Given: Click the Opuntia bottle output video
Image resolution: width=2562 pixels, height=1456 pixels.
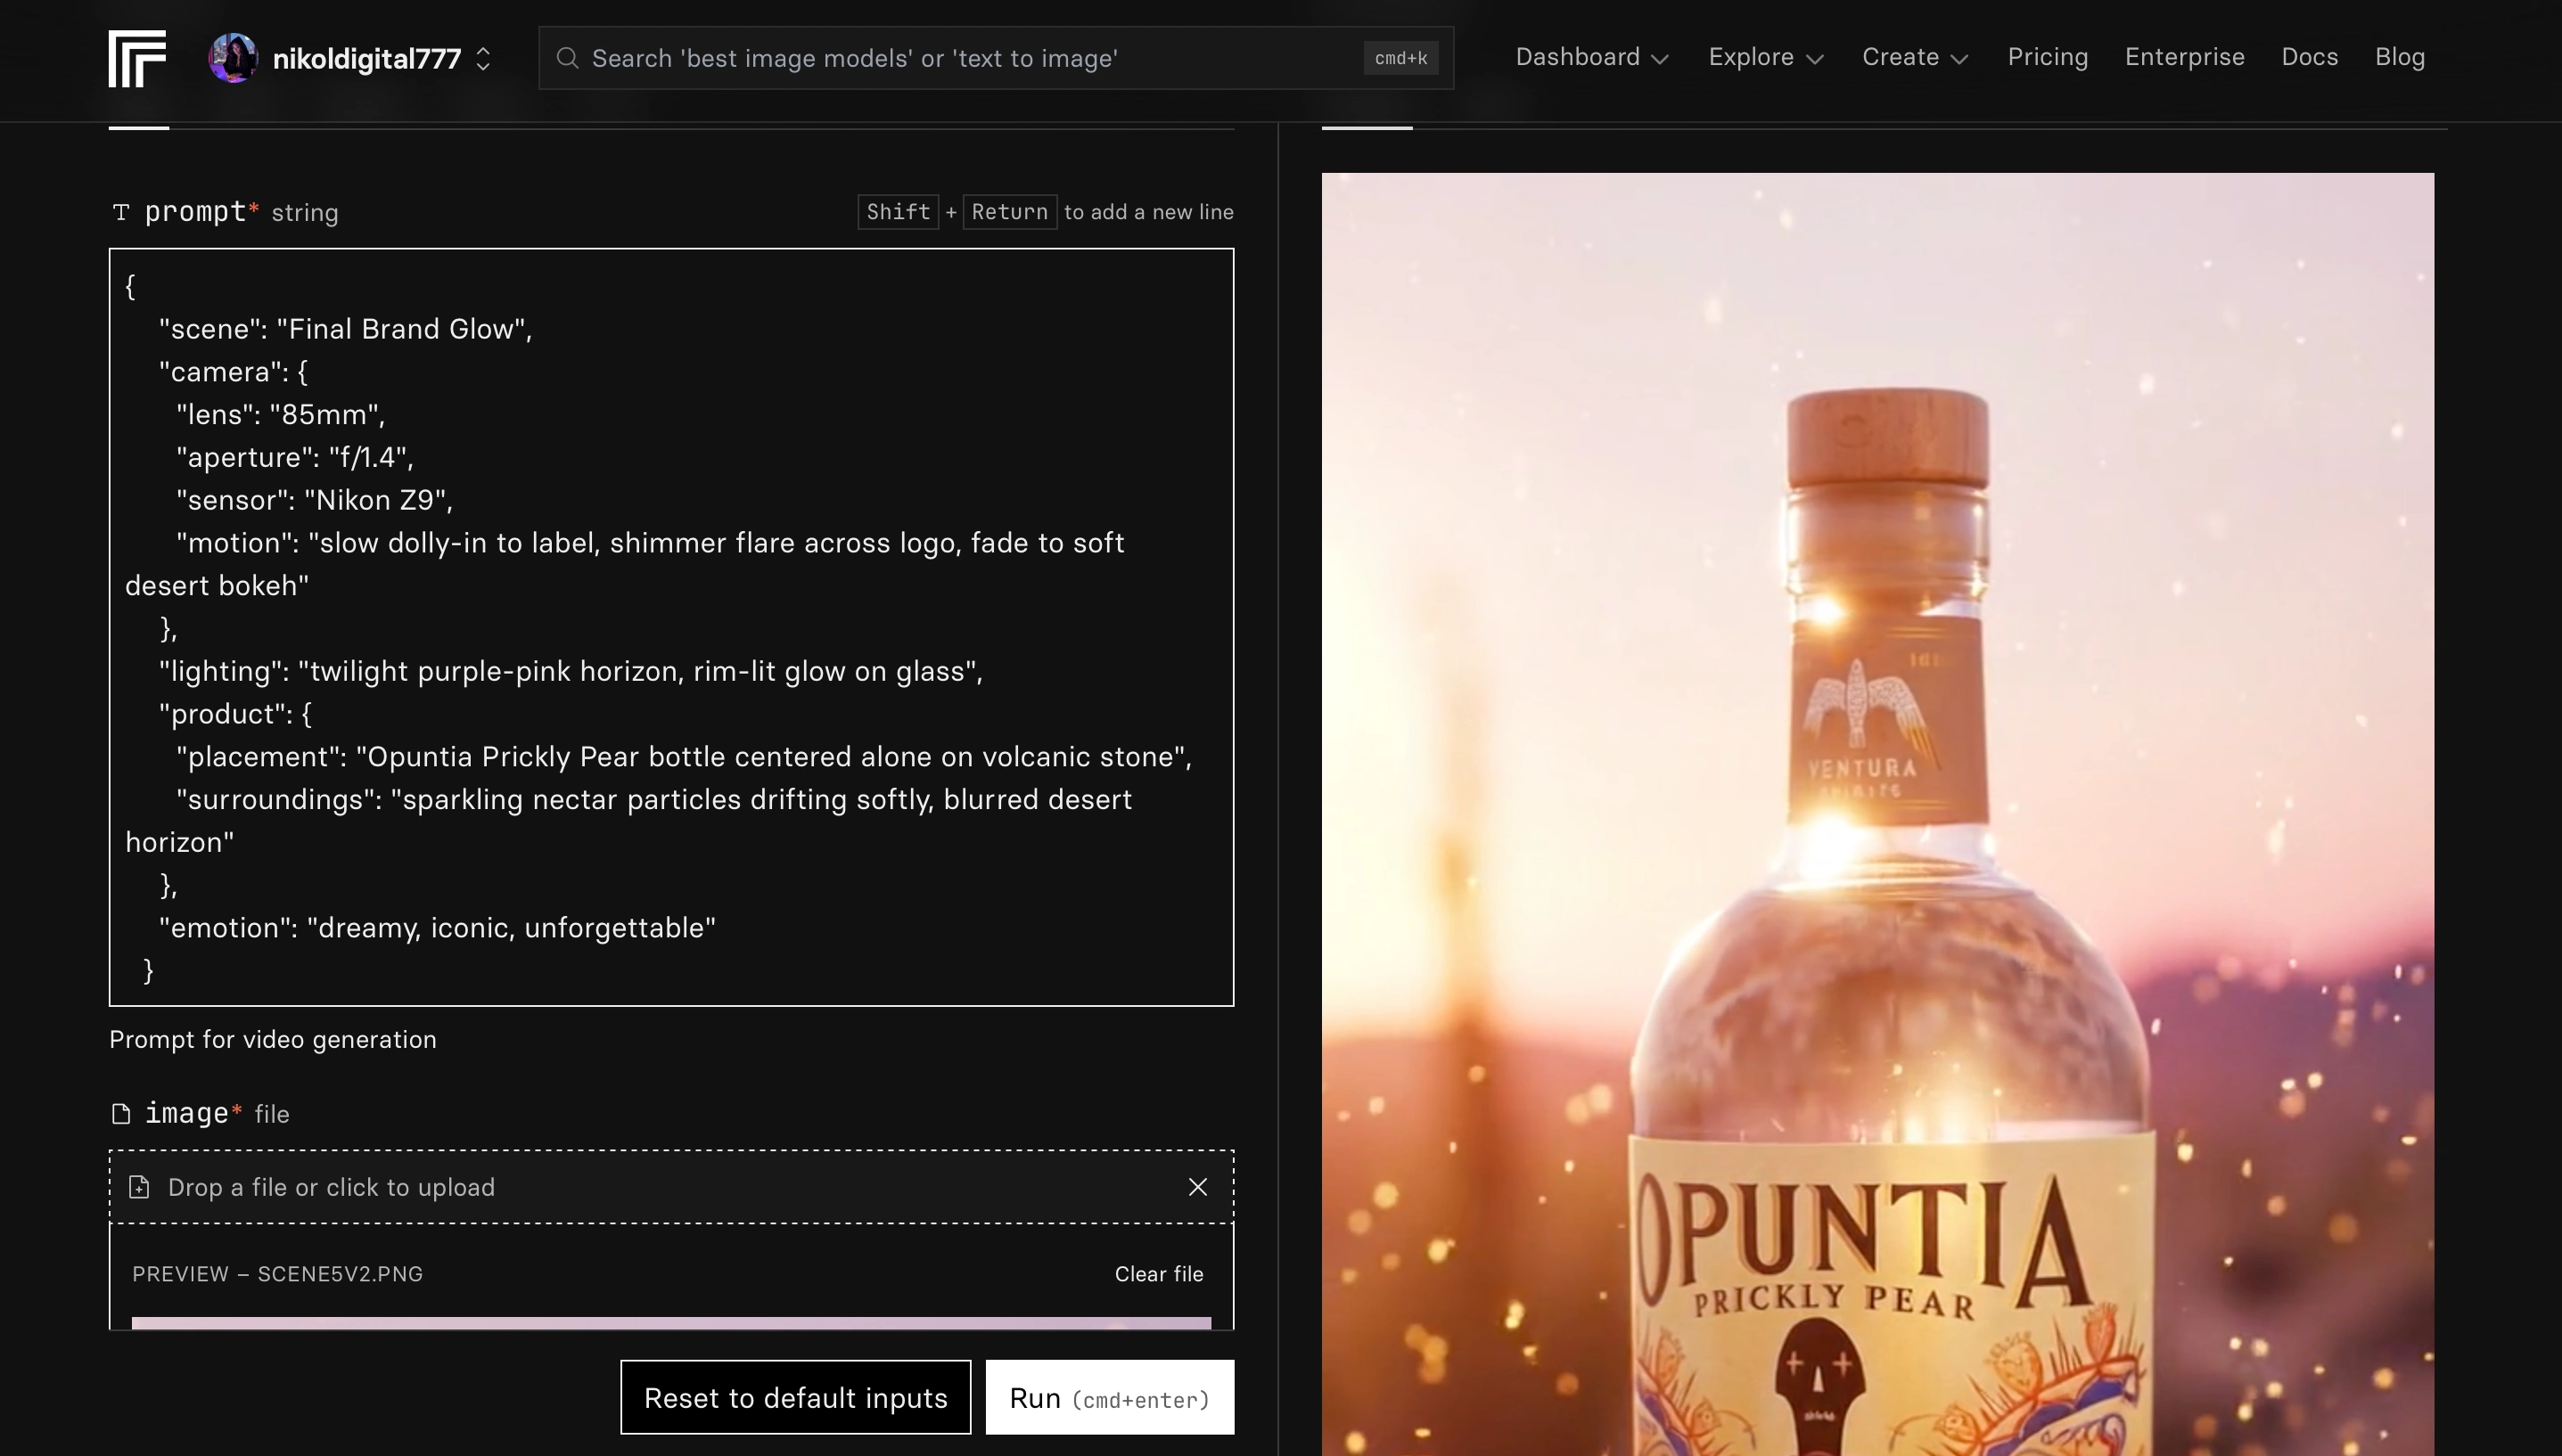Looking at the screenshot, I should click(1877, 814).
